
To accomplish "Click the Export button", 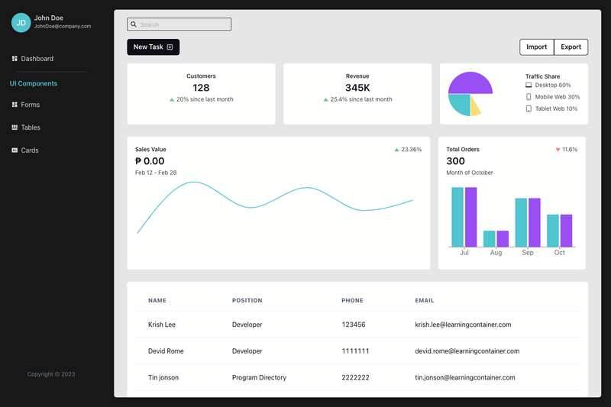I will coord(571,47).
